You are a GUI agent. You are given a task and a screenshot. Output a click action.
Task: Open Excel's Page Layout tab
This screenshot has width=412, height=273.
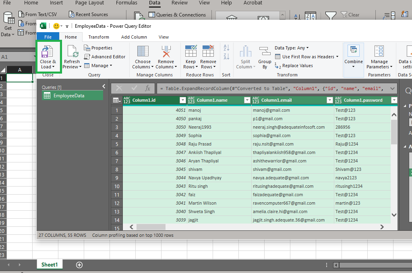(x=89, y=3)
